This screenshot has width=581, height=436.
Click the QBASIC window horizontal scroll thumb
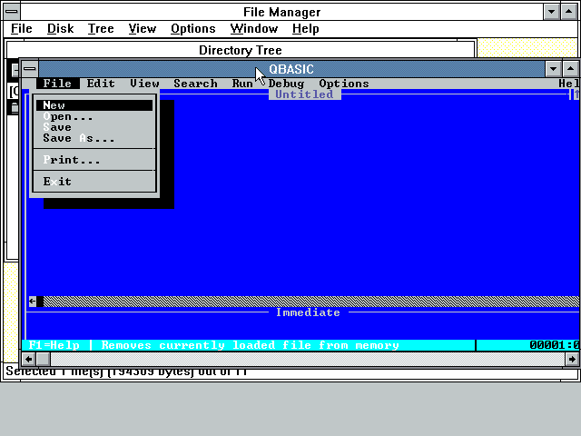(x=43, y=359)
